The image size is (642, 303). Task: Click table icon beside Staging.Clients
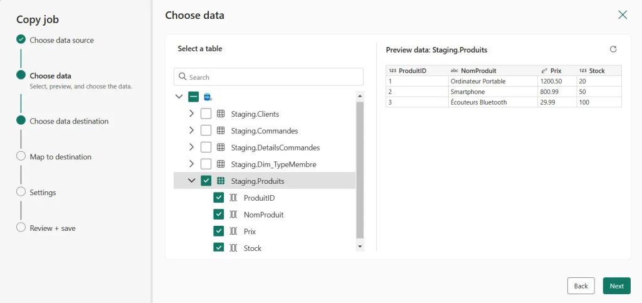(221, 114)
